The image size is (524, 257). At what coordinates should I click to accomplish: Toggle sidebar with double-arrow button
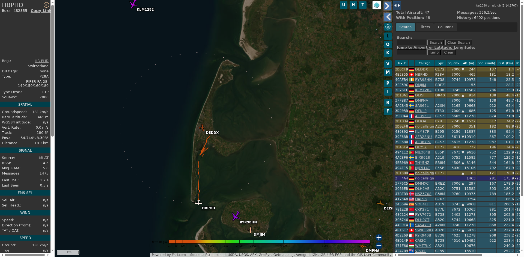pyautogui.click(x=397, y=5)
